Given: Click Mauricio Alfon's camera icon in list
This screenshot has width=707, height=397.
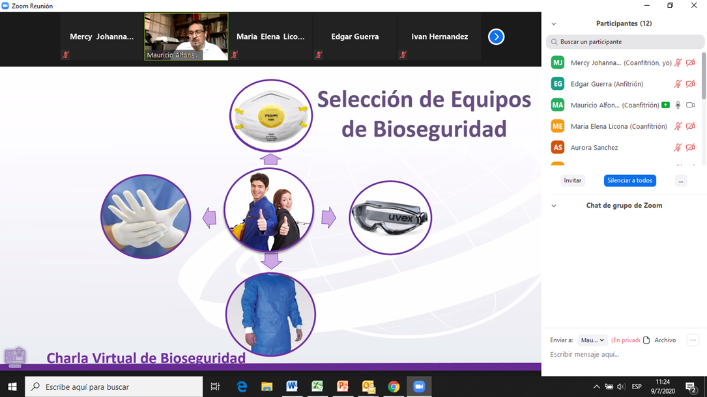Looking at the screenshot, I should coord(690,105).
